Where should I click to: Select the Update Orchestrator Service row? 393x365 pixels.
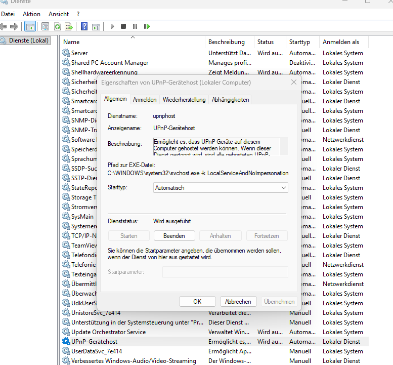pos(215,332)
